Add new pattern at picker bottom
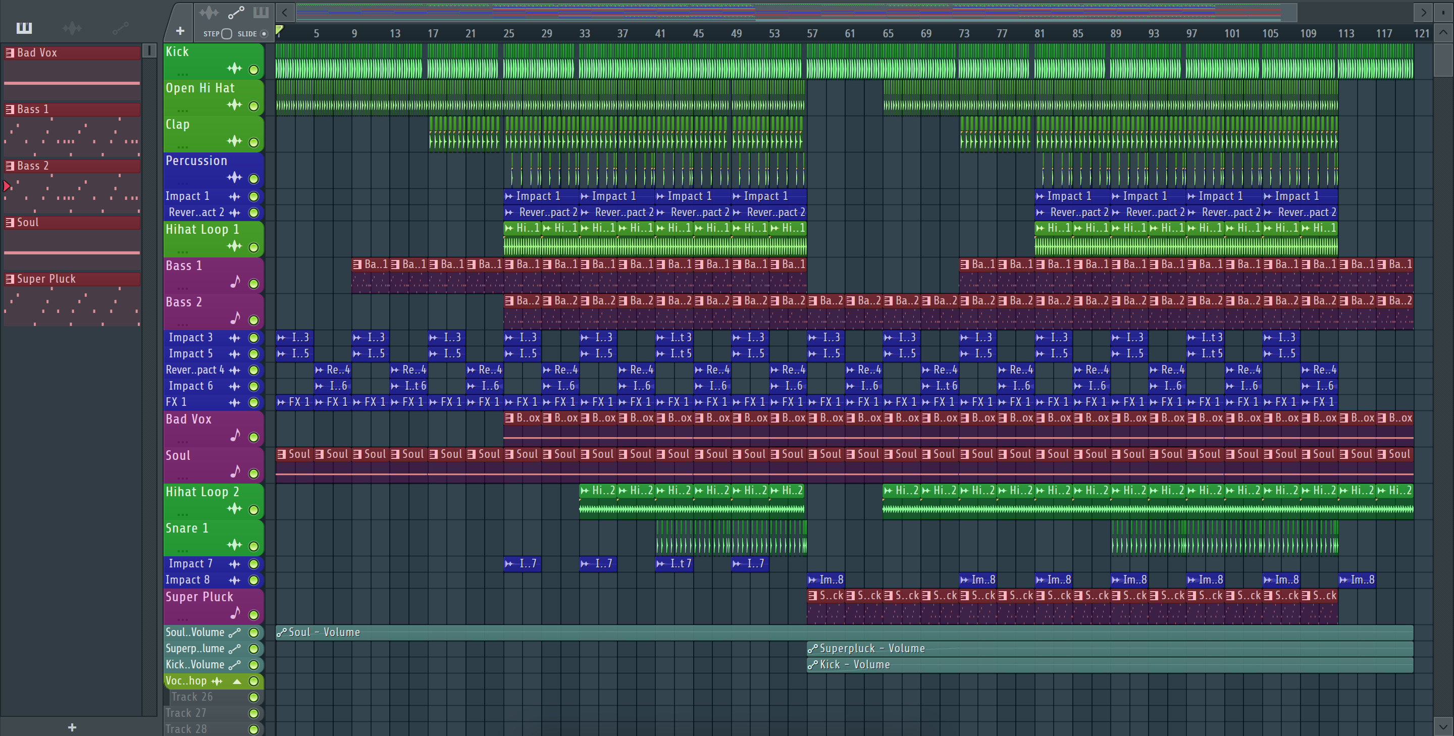Image resolution: width=1454 pixels, height=736 pixels. 72,727
